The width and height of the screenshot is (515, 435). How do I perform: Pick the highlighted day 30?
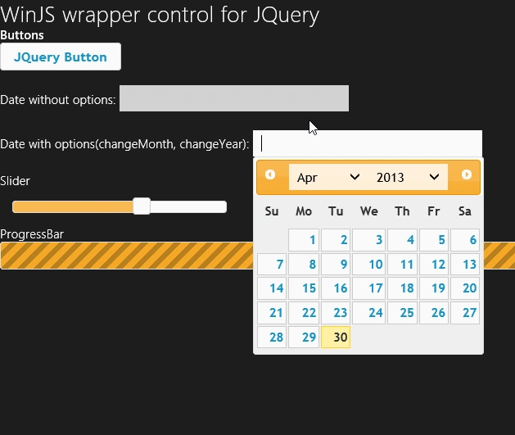336,337
